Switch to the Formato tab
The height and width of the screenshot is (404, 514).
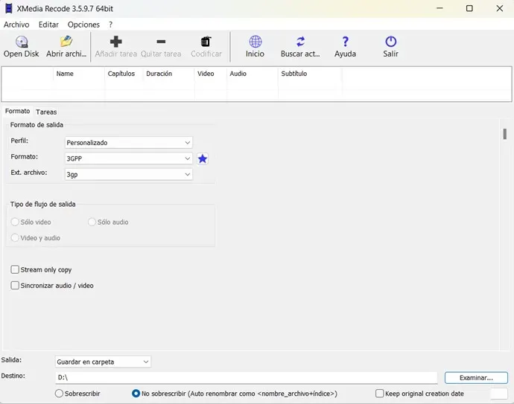click(17, 112)
